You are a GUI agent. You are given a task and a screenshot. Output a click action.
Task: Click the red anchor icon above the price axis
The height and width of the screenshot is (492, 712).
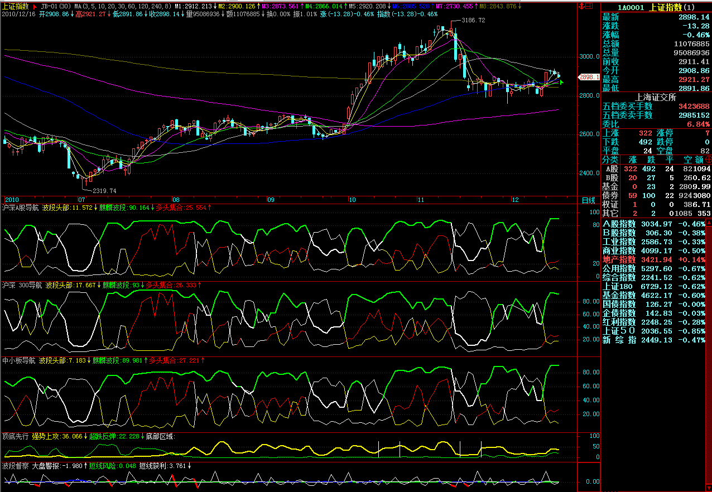click(x=581, y=6)
